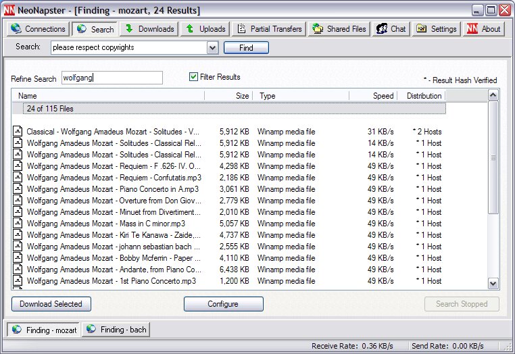This screenshot has width=515, height=354.
Task: Select the 'Finding - mozart' search tab
Action: click(43, 330)
